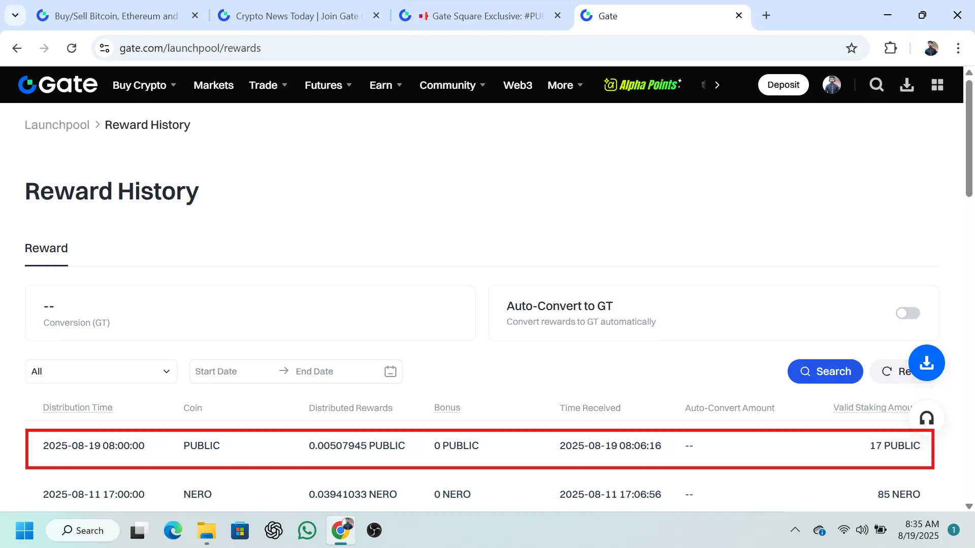Expand the Buy Crypto menu
The image size is (975, 548).
[145, 85]
